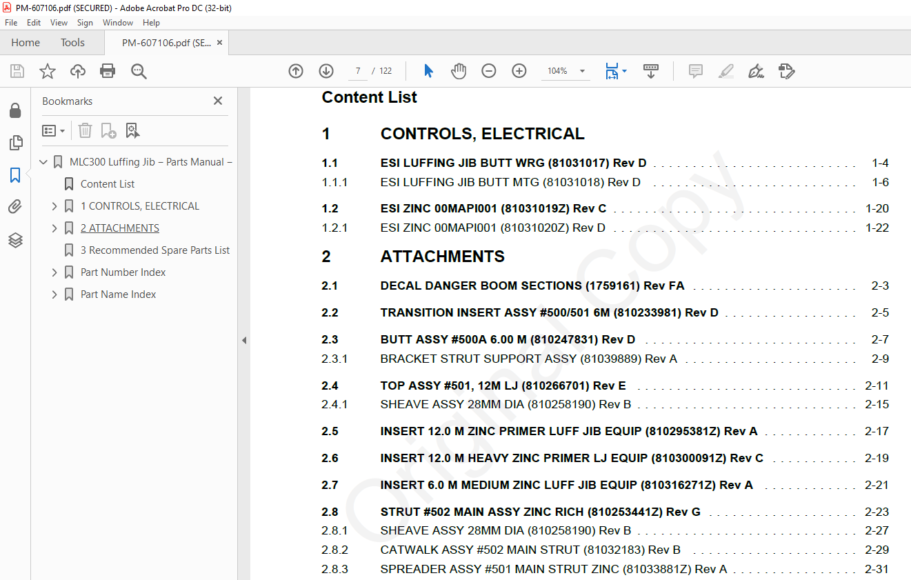Open TOP ASSY #501, 12M LJ entry
This screenshot has width=911, height=580.
click(503, 386)
